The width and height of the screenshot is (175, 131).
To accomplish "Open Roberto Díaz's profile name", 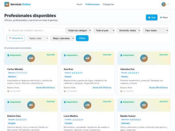I will pyautogui.click(x=14, y=116).
